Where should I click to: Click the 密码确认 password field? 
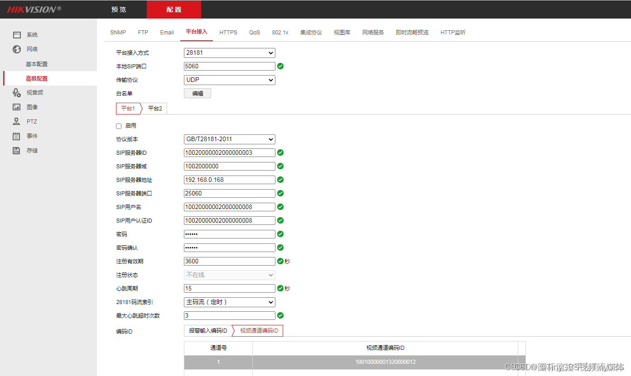(x=230, y=248)
